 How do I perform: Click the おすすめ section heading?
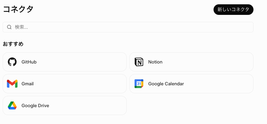(13, 44)
